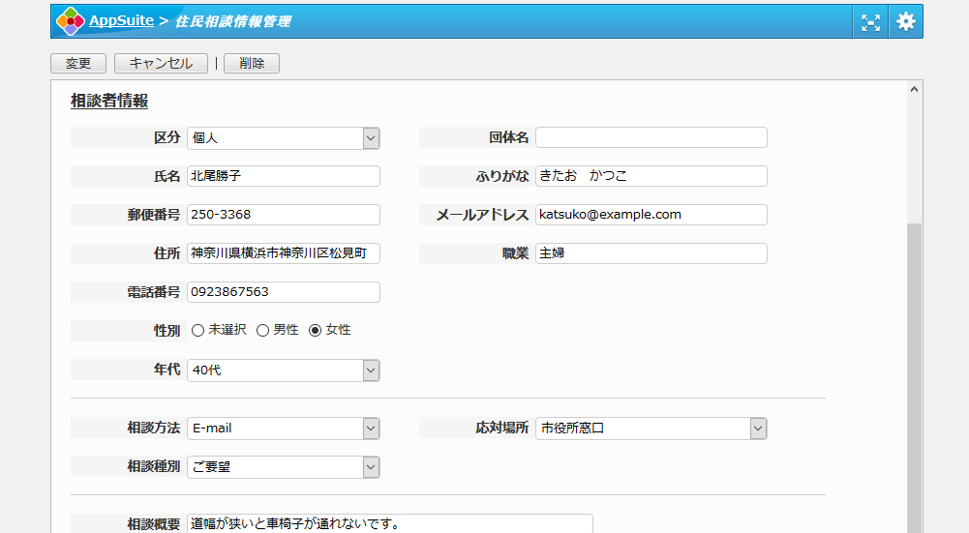This screenshot has width=969, height=533.
Task: Click the 削除 button
Action: point(251,64)
